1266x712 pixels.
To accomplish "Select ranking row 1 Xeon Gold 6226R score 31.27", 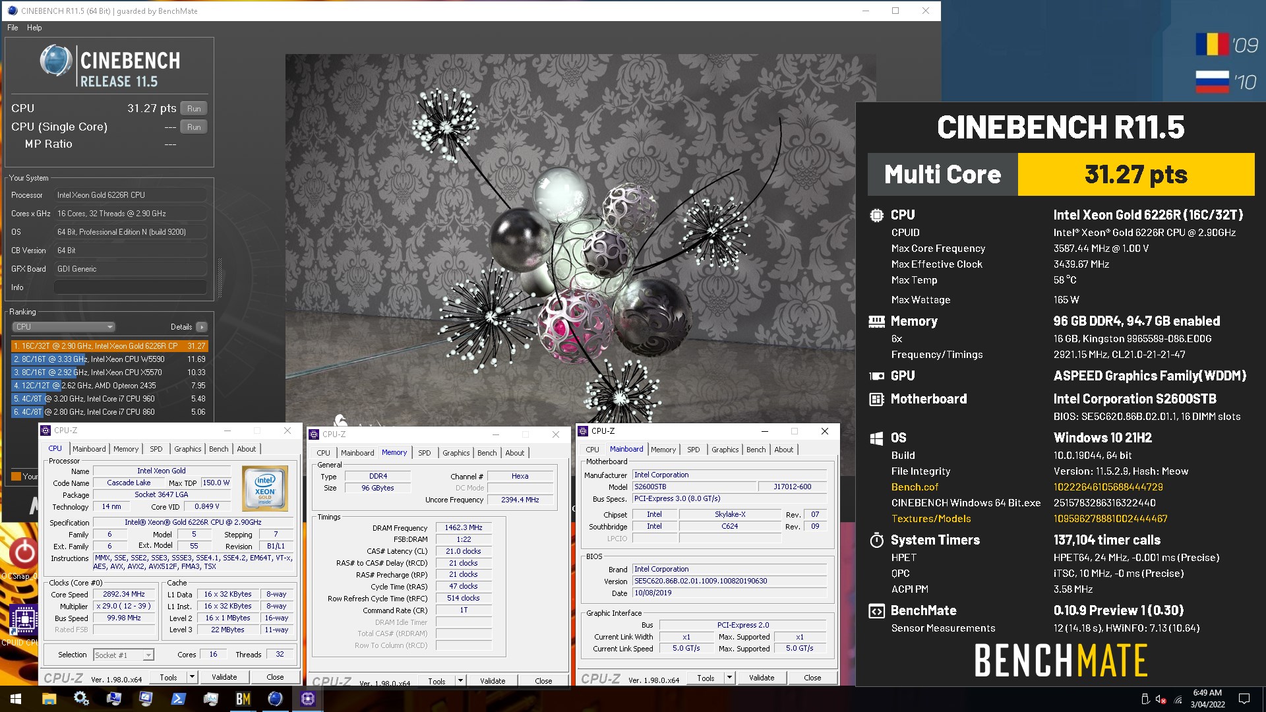I will [109, 346].
